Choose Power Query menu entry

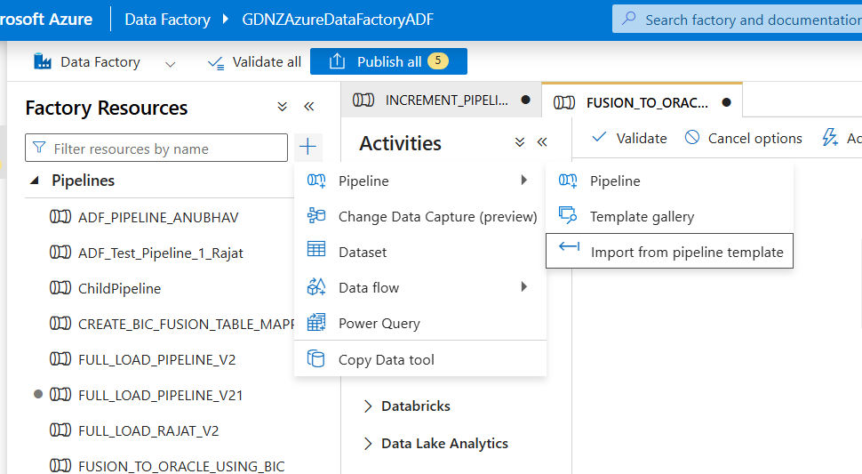point(420,323)
